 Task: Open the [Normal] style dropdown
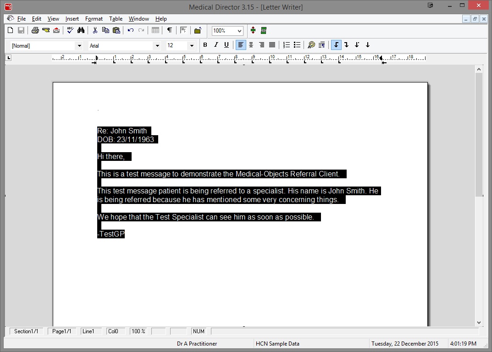[79, 46]
